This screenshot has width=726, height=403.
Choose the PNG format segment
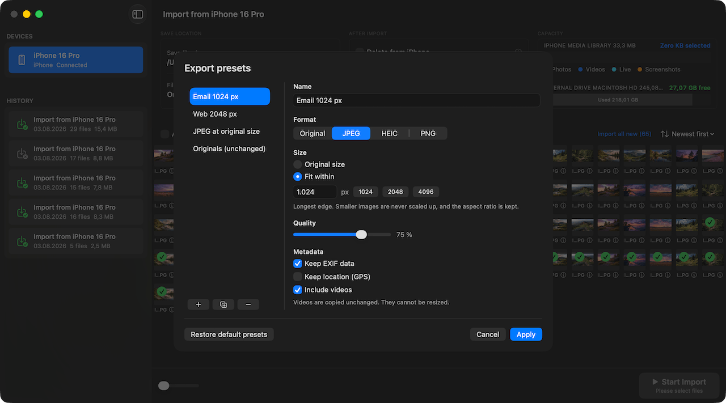click(x=428, y=133)
